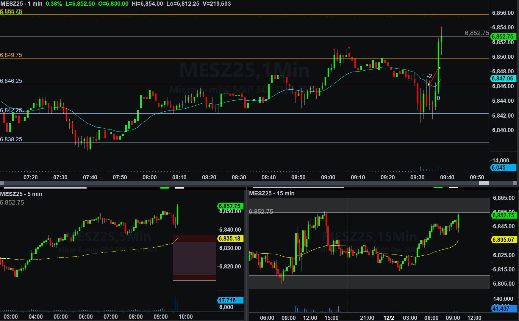Click the 12/2 date marker on 15-min time axis
This screenshot has width=519, height=321.
(x=388, y=318)
